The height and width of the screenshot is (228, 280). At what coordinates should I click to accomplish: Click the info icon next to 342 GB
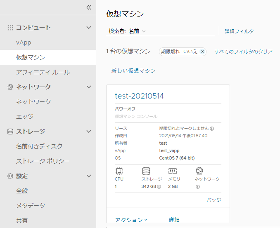click(159, 187)
